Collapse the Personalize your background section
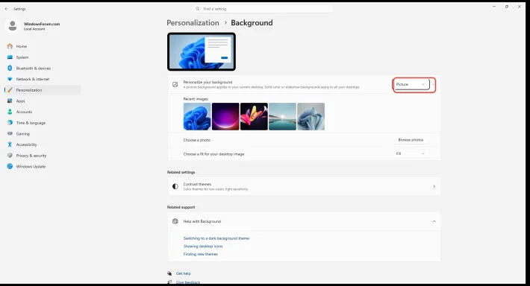Image resolution: width=530 pixels, height=286 pixels. pos(434,84)
